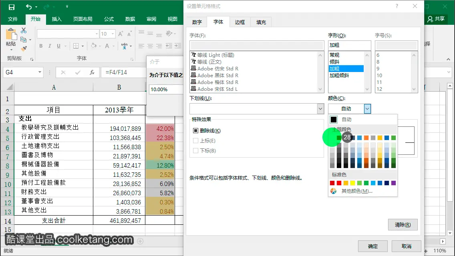Open the Borders dropdown arrow in ribbon
This screenshot has width=455, height=256.
coord(83,46)
